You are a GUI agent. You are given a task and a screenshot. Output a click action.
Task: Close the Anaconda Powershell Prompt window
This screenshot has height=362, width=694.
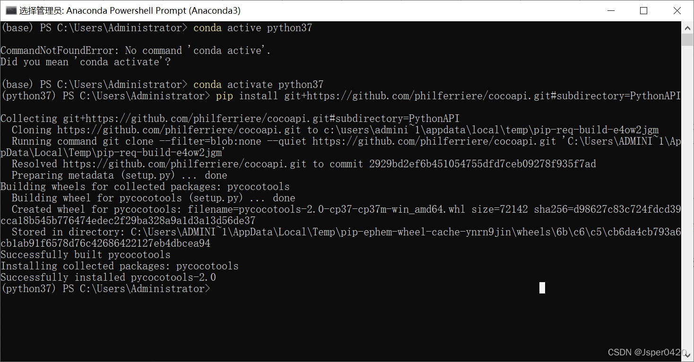677,10
